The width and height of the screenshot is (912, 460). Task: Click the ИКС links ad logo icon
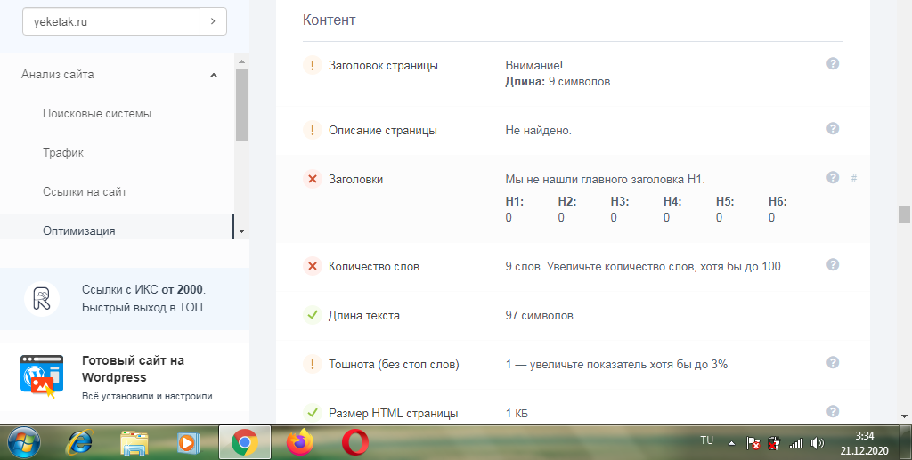[x=42, y=299]
